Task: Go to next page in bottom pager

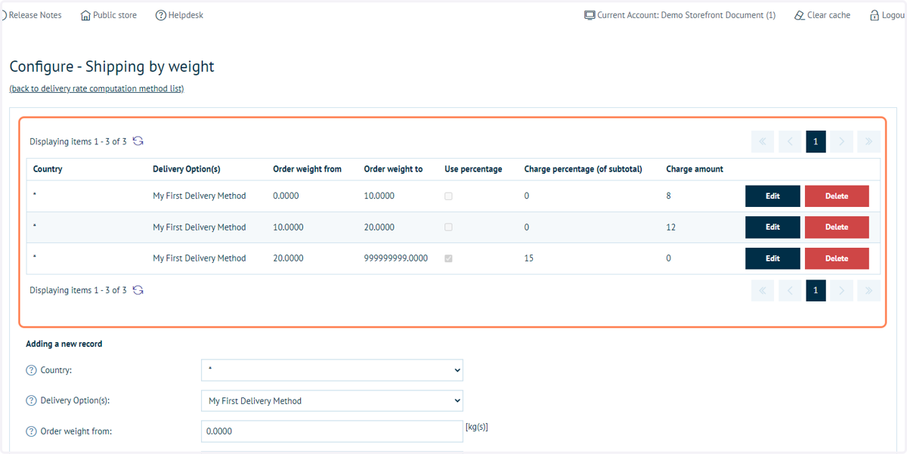Action: tap(842, 290)
